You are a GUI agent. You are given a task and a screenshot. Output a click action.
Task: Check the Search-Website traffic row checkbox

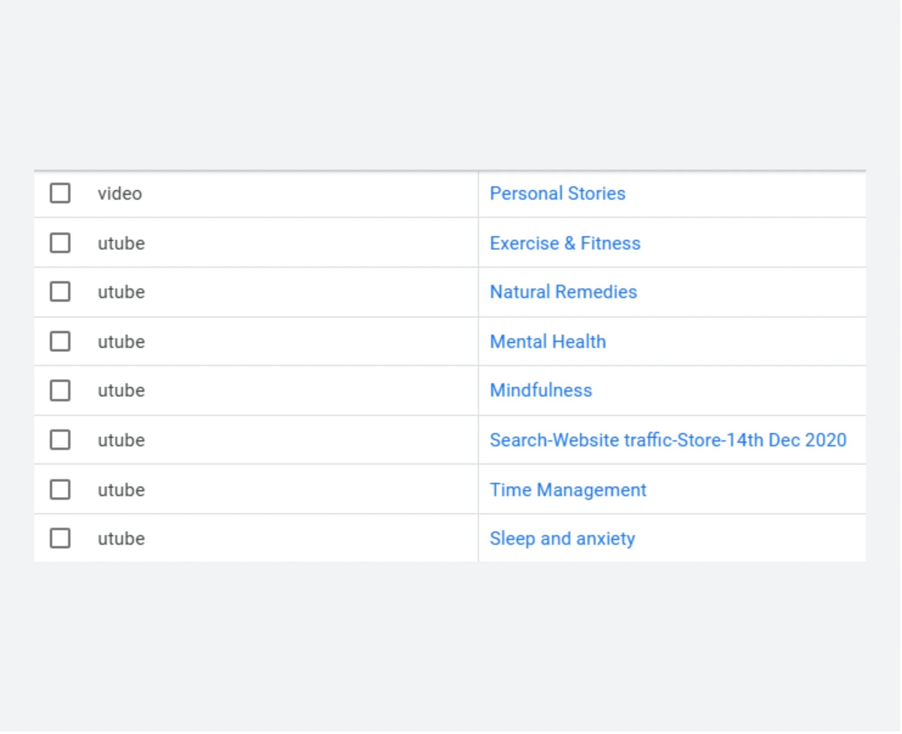coord(60,440)
